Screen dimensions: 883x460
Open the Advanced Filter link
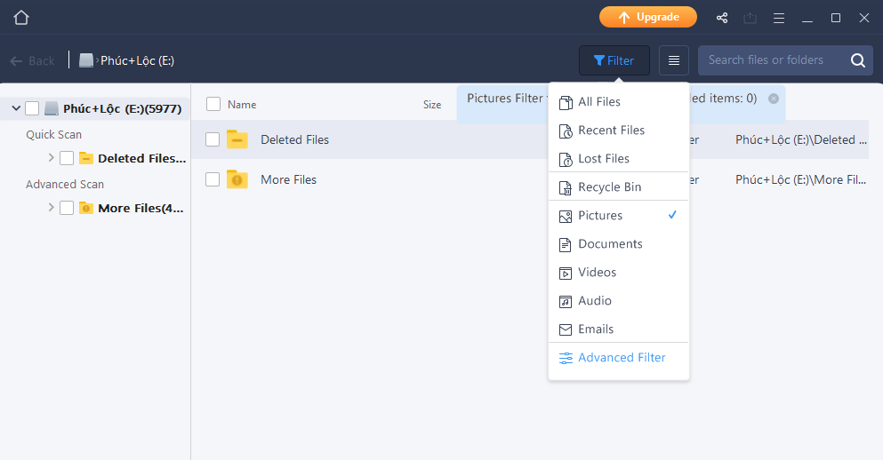(621, 358)
